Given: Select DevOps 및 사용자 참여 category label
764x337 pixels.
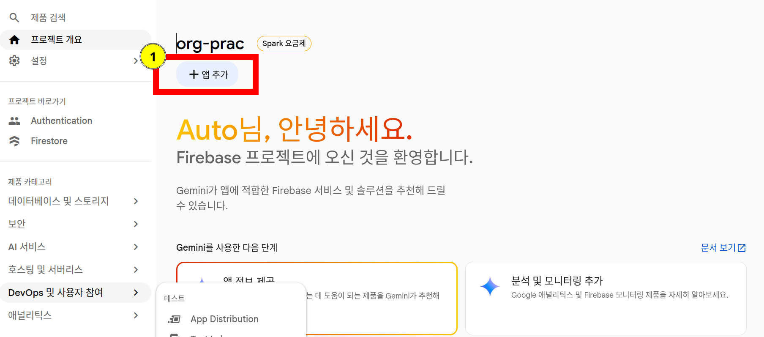Looking at the screenshot, I should click(56, 293).
